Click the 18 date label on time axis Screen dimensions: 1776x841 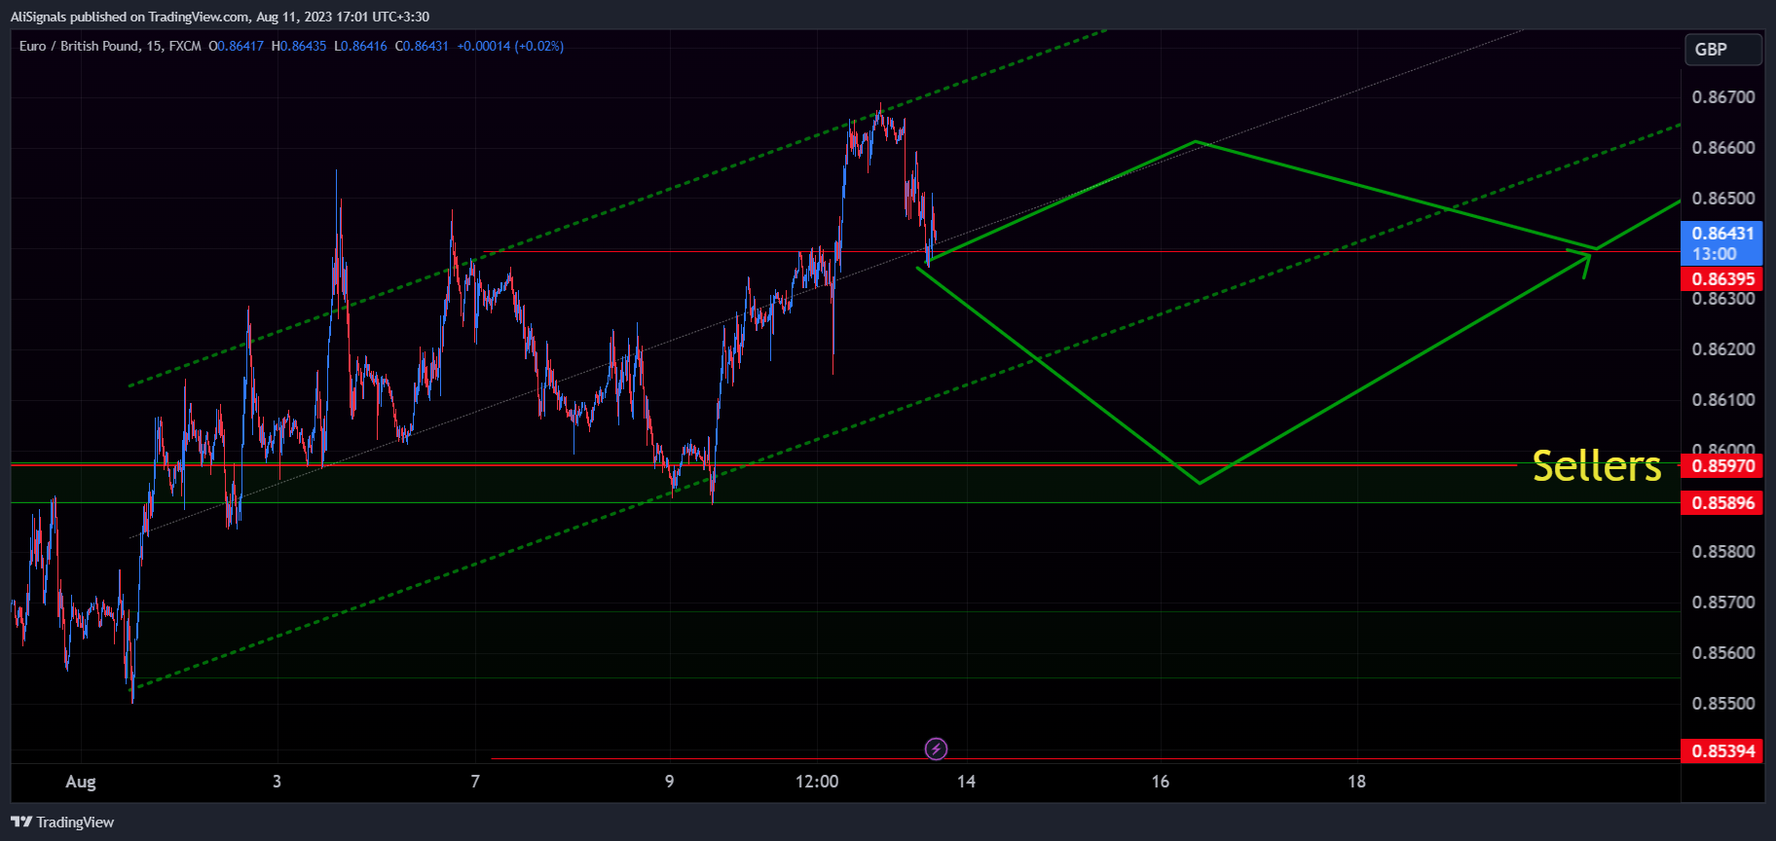(1356, 782)
